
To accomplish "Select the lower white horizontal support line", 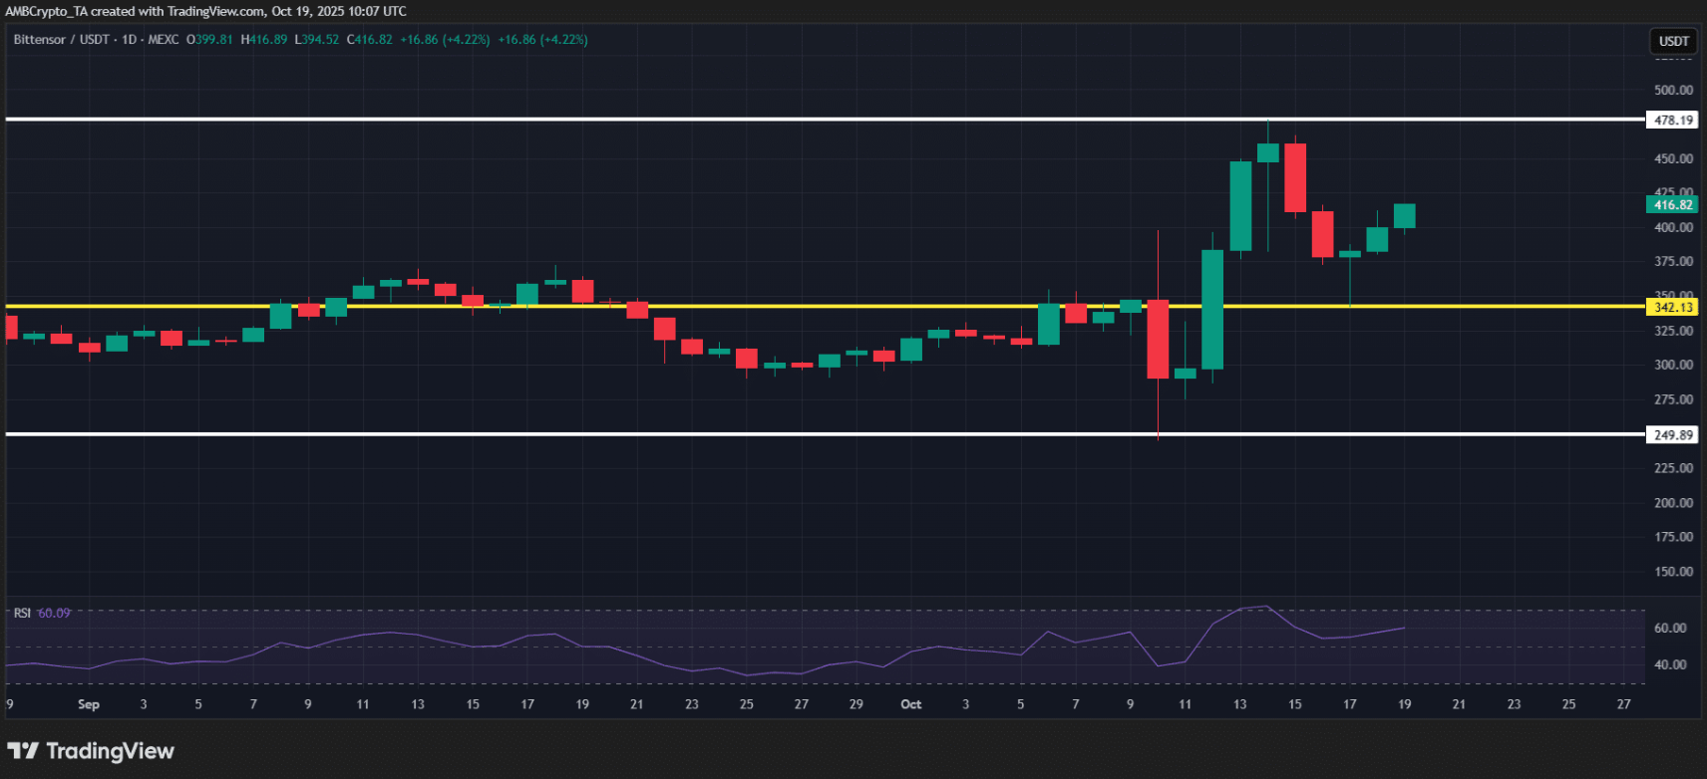I will click(x=798, y=434).
